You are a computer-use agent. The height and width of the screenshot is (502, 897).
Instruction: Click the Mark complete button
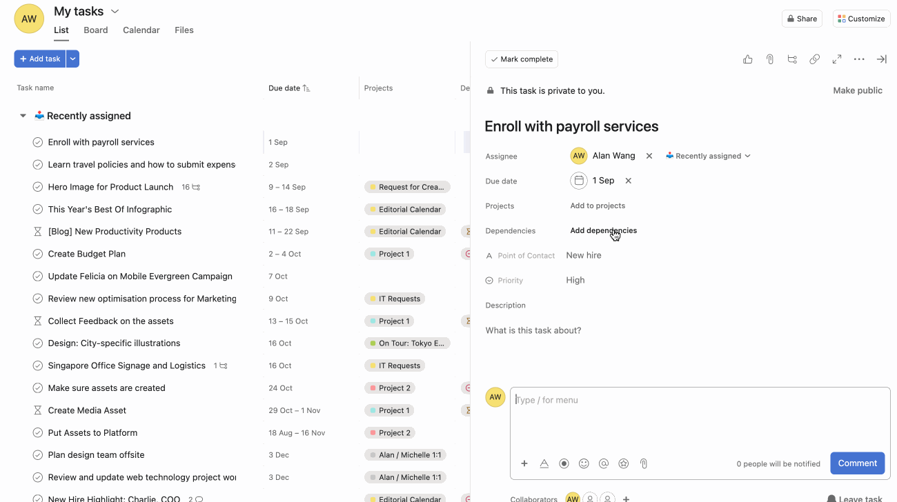point(521,59)
